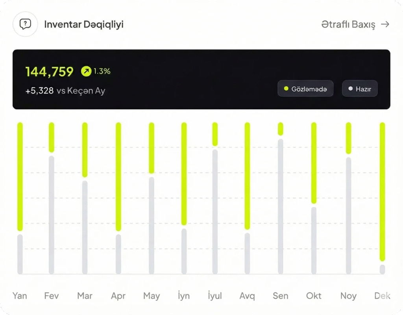Viewport: 403px width, 315px height.
Task: Click the help question-mark icon
Action: (25, 24)
